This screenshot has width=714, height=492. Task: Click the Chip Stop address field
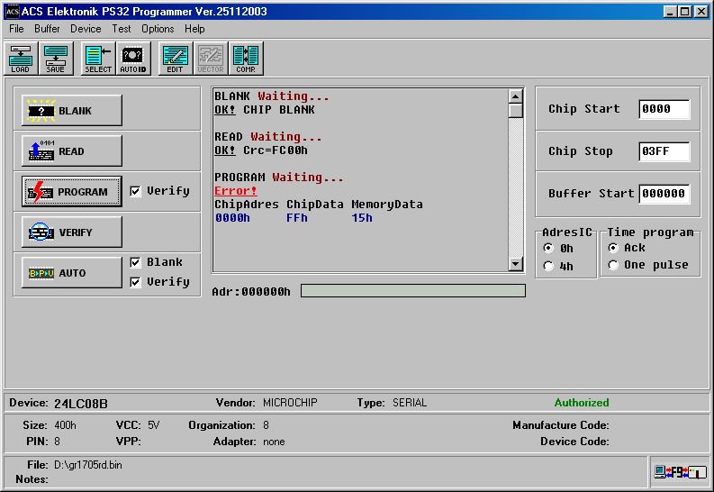pos(664,151)
